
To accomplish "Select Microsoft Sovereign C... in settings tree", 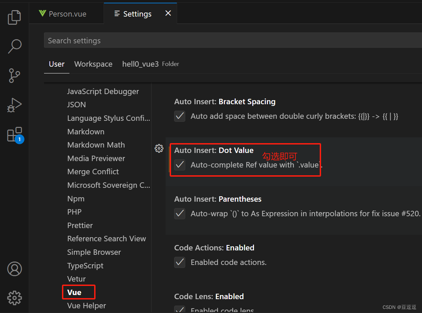I will tap(108, 185).
